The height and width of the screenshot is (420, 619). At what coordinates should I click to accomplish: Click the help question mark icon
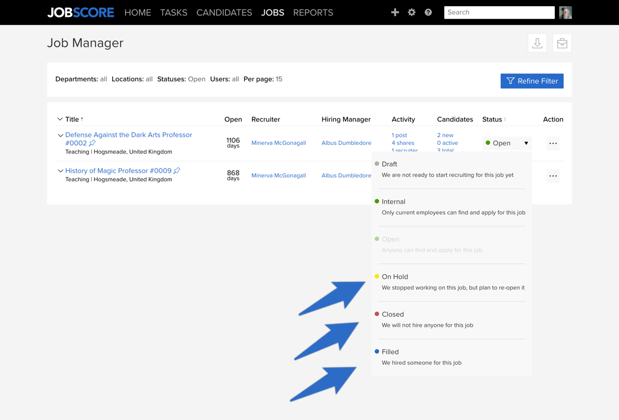tap(428, 12)
